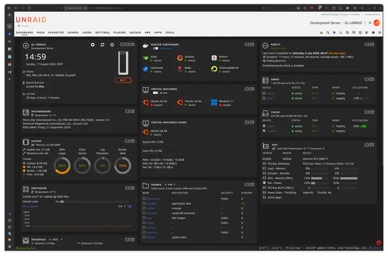Screen dimensions: 388x256
Task: Open the Gitea container icon
Action: (x=145, y=57)
